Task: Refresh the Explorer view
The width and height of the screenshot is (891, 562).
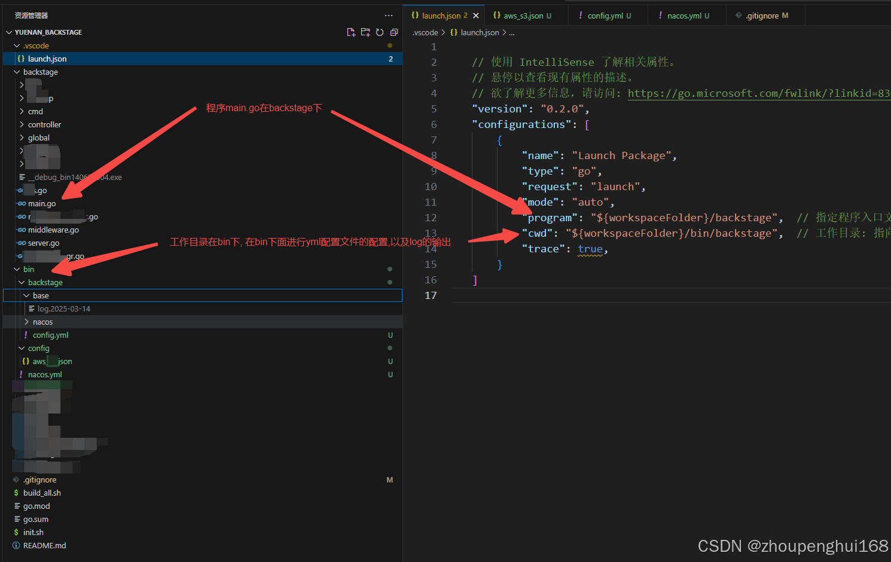Action: point(380,32)
